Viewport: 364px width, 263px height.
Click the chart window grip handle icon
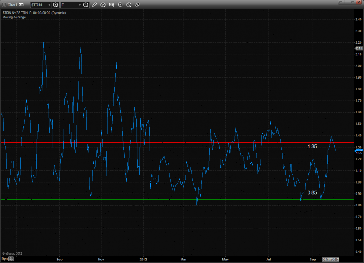4,5
